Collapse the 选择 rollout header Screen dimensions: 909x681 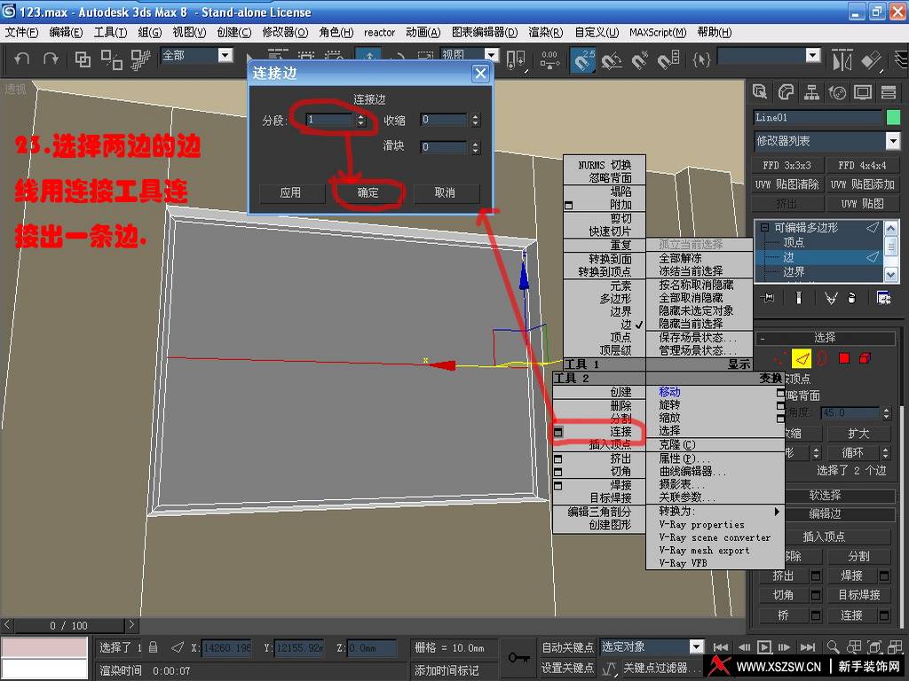point(825,338)
